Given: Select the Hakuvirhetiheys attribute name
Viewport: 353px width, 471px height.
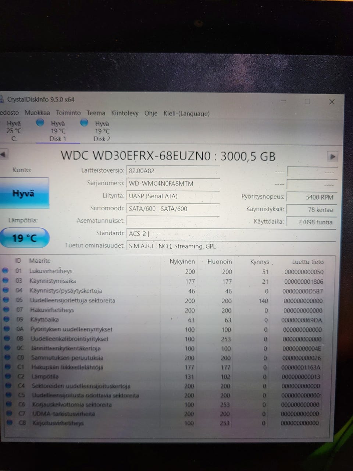Looking at the screenshot, I should [52, 310].
